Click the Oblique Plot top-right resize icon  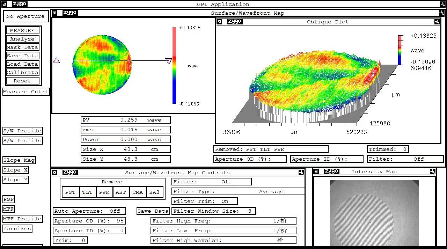pos(437,22)
